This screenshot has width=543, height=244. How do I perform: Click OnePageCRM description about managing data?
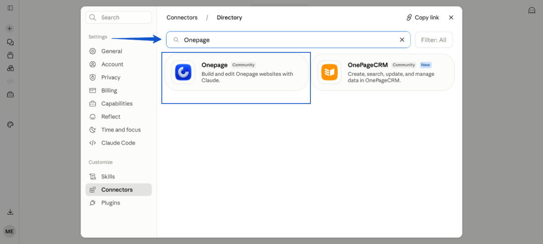[x=391, y=77]
